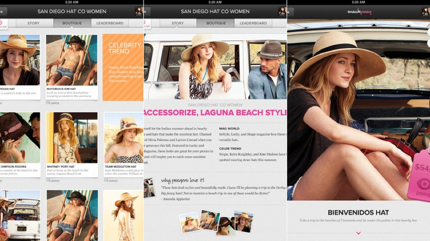The width and height of the screenshot is (430, 241).
Task: Tap the large Bienvenidos Hat product photo
Action: pos(359,110)
